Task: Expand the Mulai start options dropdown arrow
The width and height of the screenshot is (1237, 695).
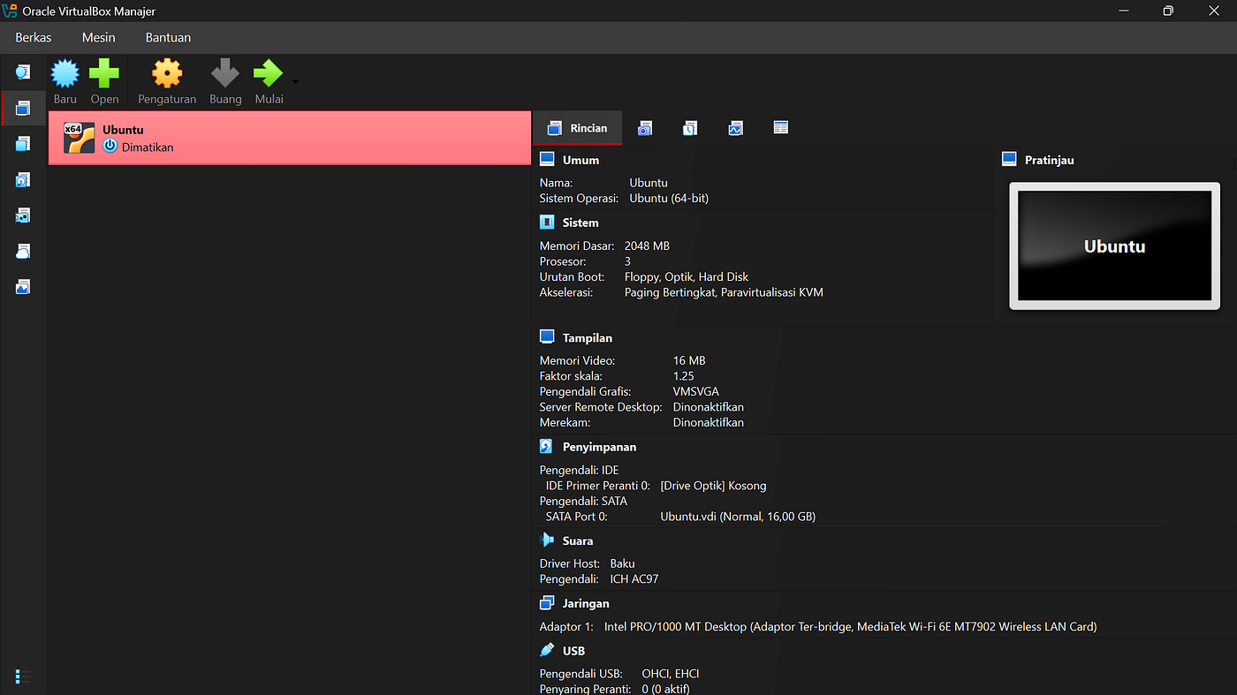Action: (295, 81)
